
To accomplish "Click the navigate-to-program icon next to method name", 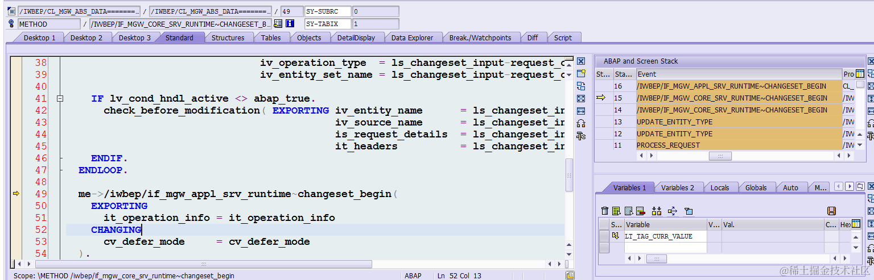I will [278, 24].
